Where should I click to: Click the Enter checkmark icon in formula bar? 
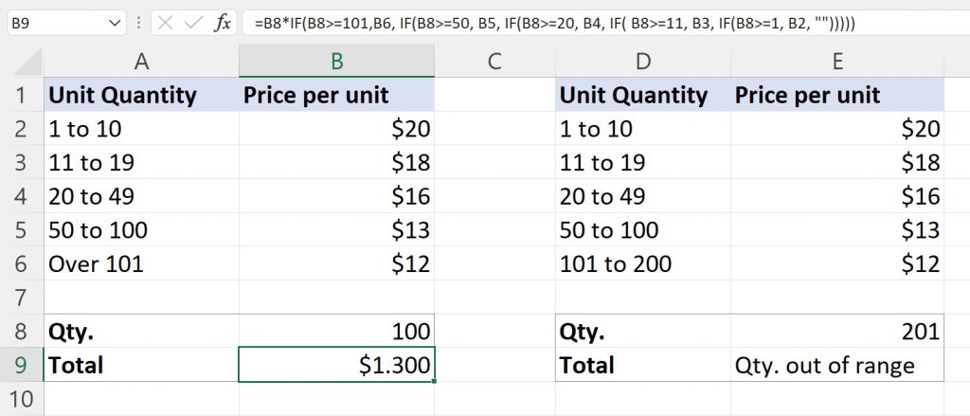click(x=193, y=23)
